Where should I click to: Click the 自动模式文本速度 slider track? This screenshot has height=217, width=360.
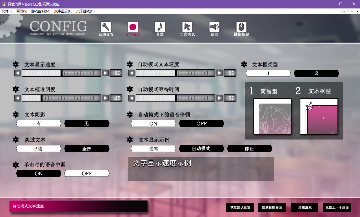tap(175, 73)
